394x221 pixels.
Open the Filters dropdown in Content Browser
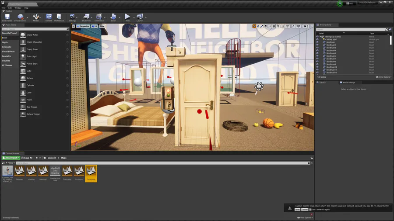(x=10, y=163)
